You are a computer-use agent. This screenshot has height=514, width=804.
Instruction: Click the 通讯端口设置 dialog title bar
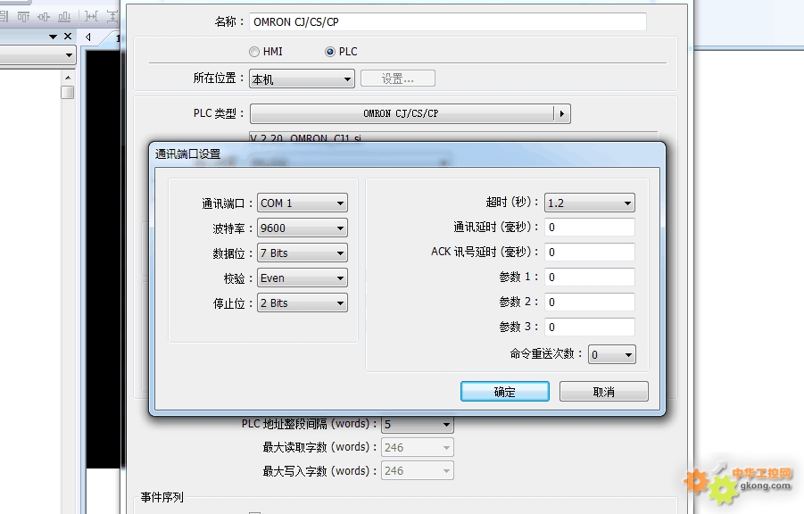coord(407,153)
